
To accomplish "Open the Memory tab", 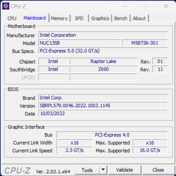I will point(59,18).
